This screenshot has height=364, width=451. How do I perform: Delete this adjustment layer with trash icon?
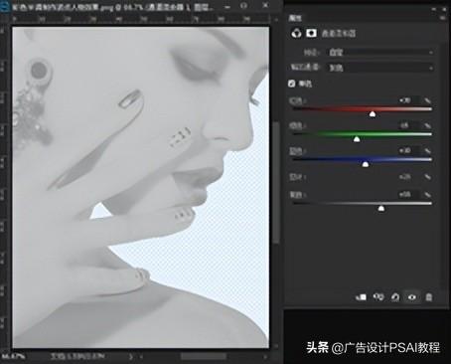[x=429, y=297]
